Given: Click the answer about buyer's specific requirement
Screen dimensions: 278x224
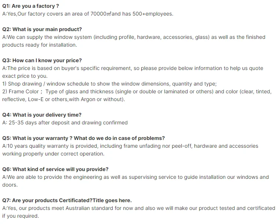Looking at the screenshot, I should point(133,68).
